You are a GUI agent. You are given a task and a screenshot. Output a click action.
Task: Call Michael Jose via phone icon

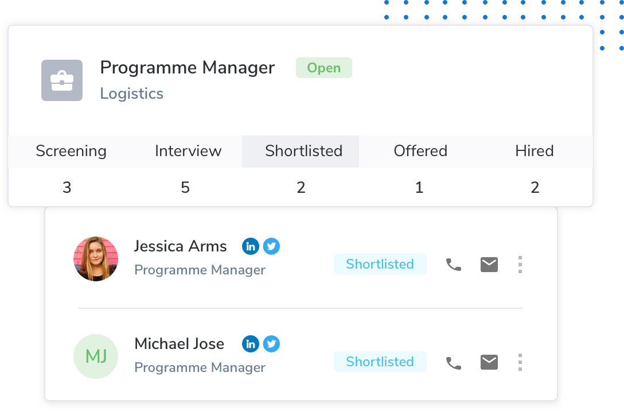453,362
